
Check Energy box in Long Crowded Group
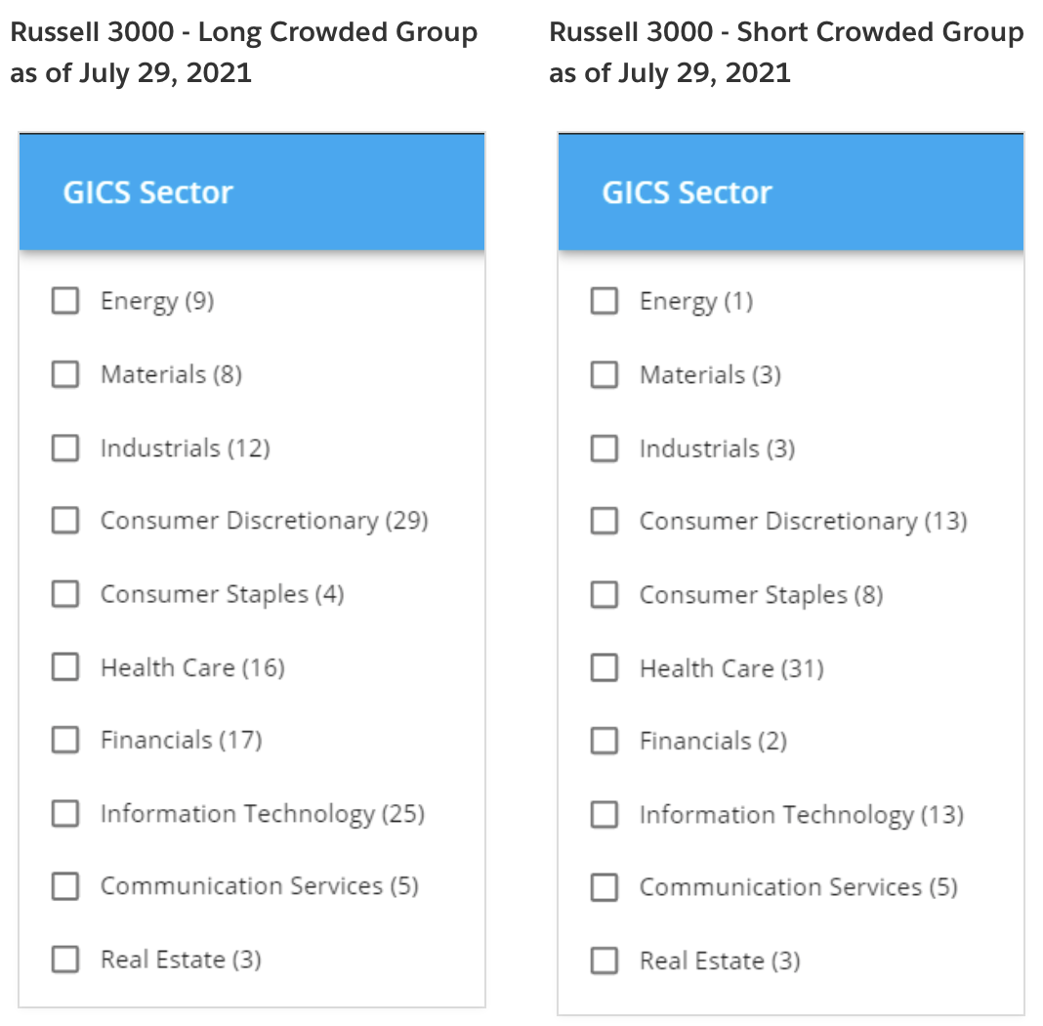coord(65,301)
